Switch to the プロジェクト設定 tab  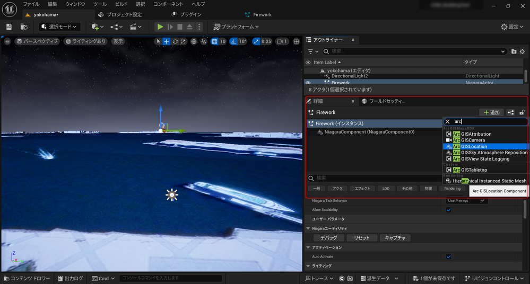120,14
